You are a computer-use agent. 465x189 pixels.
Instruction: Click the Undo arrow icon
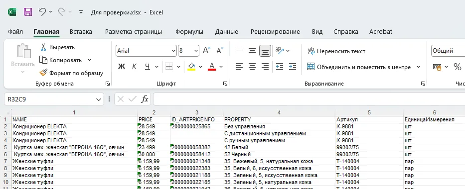pos(42,11)
